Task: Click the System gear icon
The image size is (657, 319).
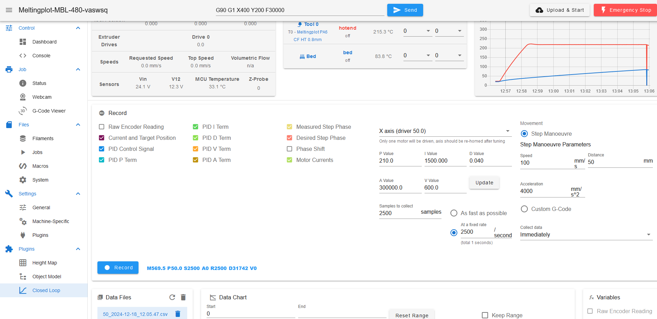Action: (x=23, y=180)
